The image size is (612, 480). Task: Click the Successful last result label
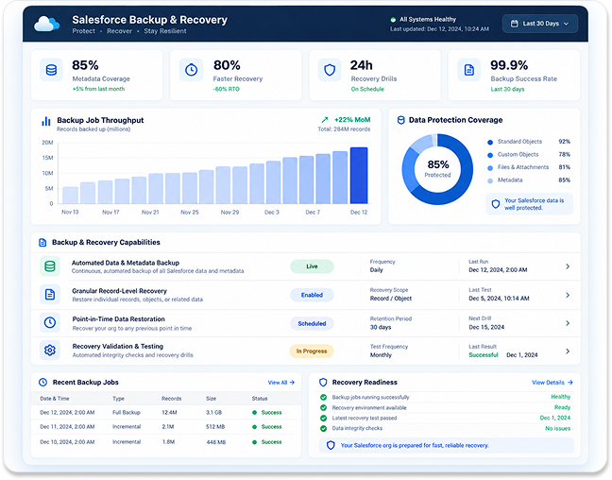point(484,355)
